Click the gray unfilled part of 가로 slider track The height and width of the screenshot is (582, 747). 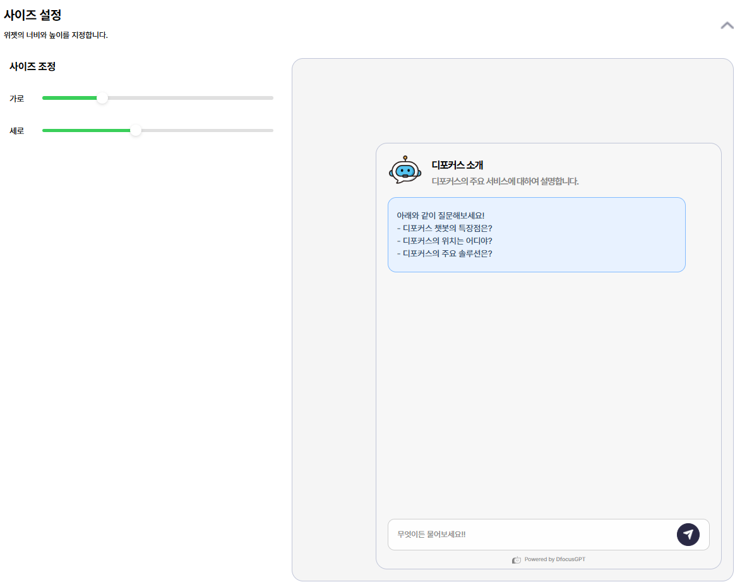[189, 98]
